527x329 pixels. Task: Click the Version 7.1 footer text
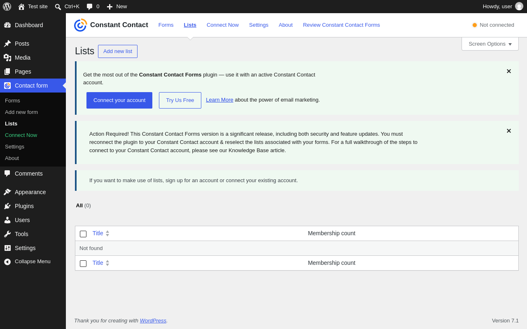pyautogui.click(x=505, y=321)
